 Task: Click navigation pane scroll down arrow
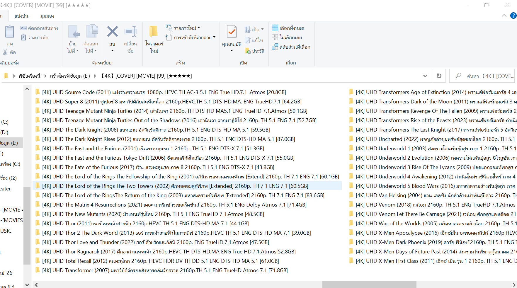pos(27,285)
